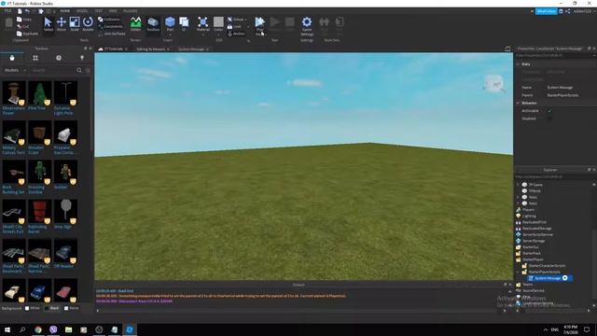Open the Join Surfaces dropdown
The image size is (597, 336).
[112, 34]
